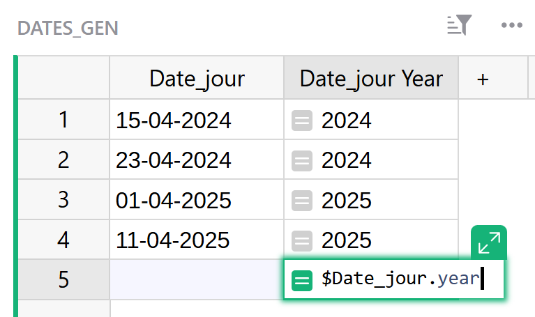Image resolution: width=535 pixels, height=317 pixels.
Task: Select row number 1
Action: coord(63,121)
